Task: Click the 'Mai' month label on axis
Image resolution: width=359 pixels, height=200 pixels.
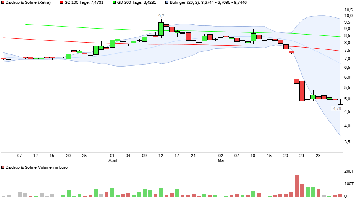Action: [221, 160]
